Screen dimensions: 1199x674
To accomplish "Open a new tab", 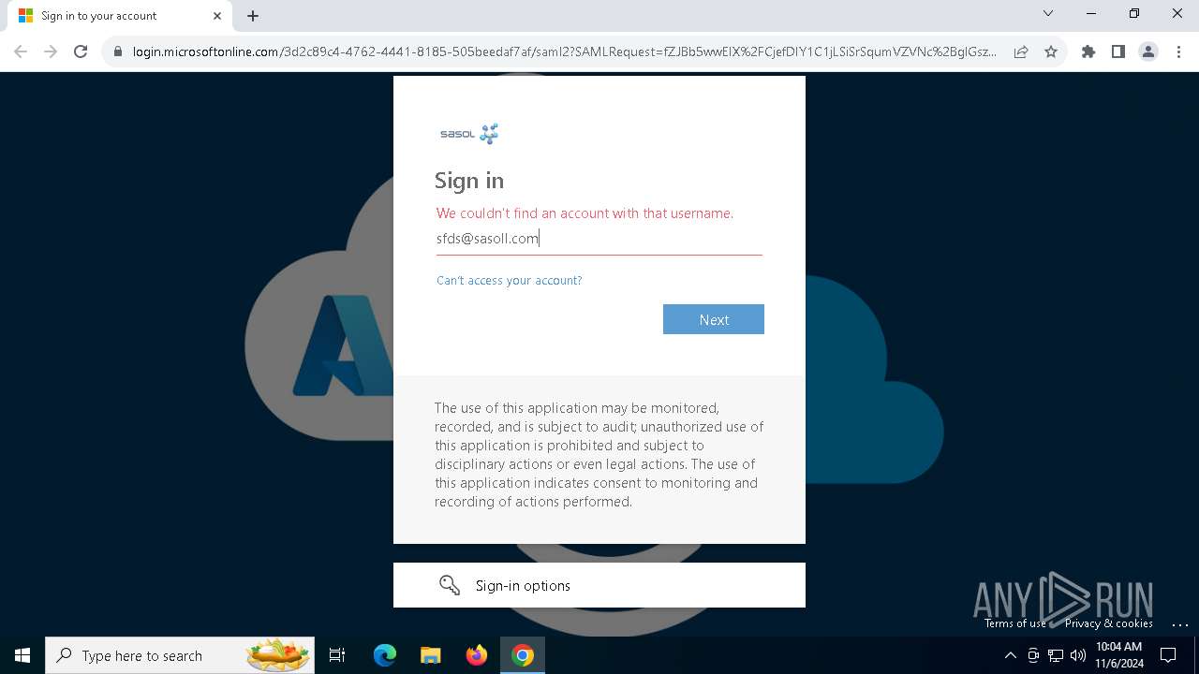I will click(253, 16).
